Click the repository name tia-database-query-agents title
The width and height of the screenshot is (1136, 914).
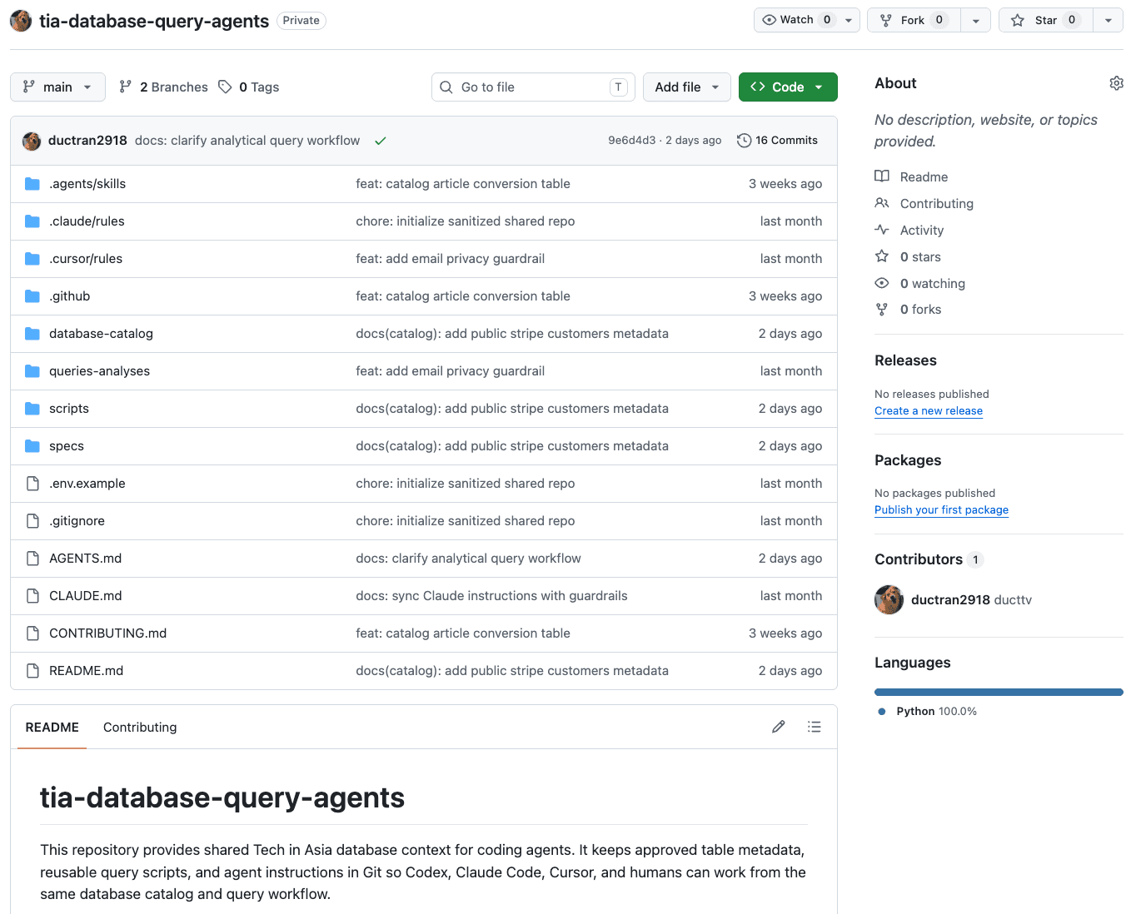point(154,21)
